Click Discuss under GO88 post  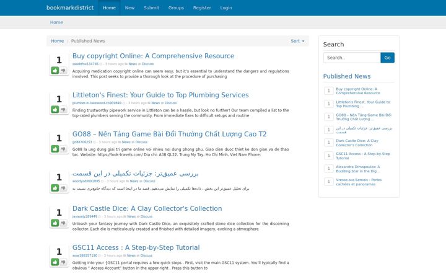click(141, 142)
